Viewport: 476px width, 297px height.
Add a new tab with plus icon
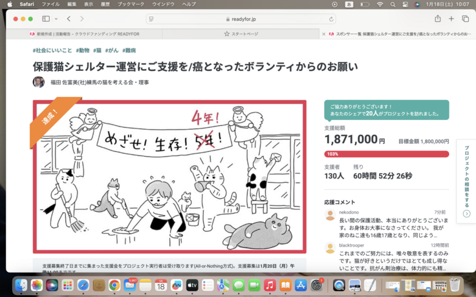[x=451, y=19]
